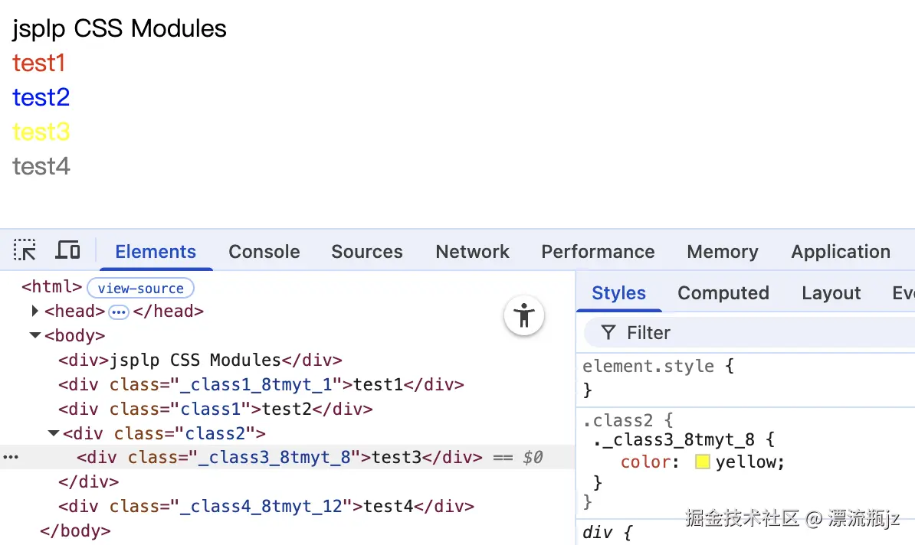Switch to the Console panel

[264, 251]
